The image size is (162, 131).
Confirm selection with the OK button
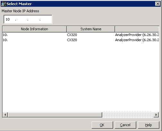pyautogui.click(x=102, y=125)
